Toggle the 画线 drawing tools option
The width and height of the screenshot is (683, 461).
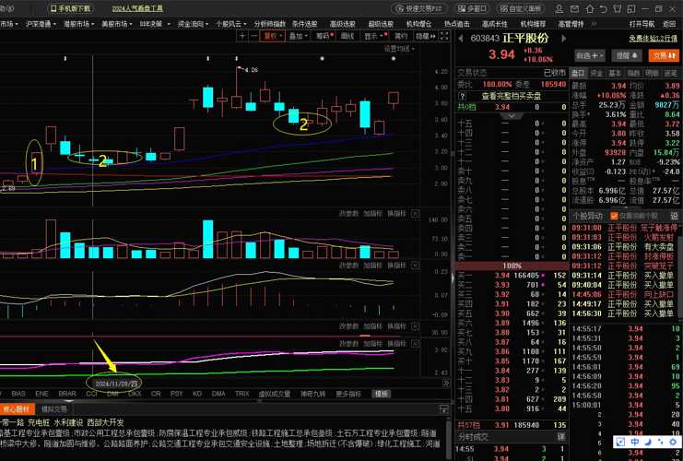pos(347,36)
